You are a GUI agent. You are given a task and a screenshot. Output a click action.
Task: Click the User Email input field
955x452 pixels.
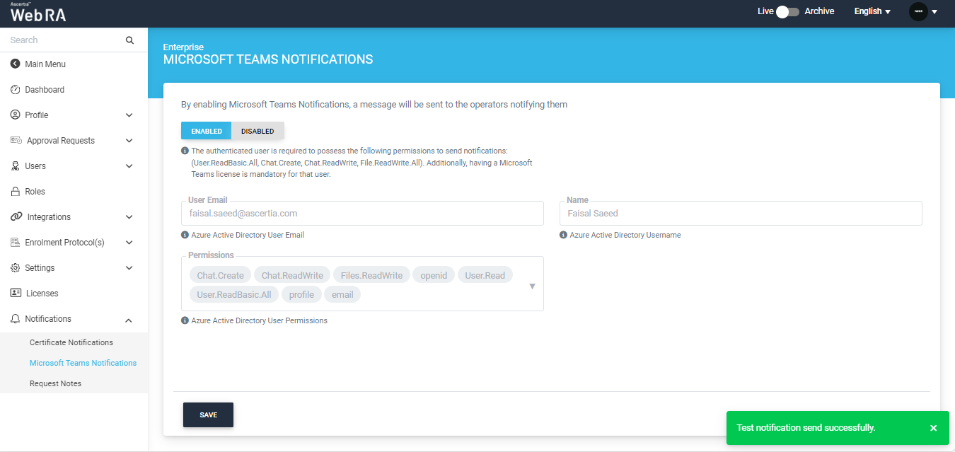pyautogui.click(x=362, y=214)
